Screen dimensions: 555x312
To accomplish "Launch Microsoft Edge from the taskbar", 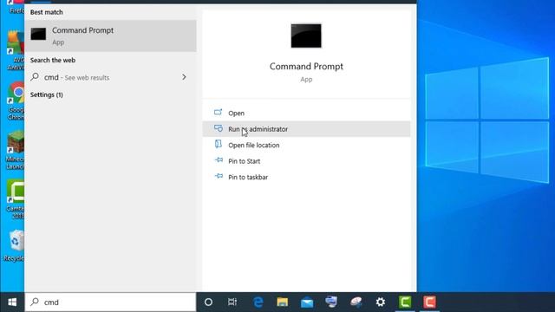I will pos(258,302).
